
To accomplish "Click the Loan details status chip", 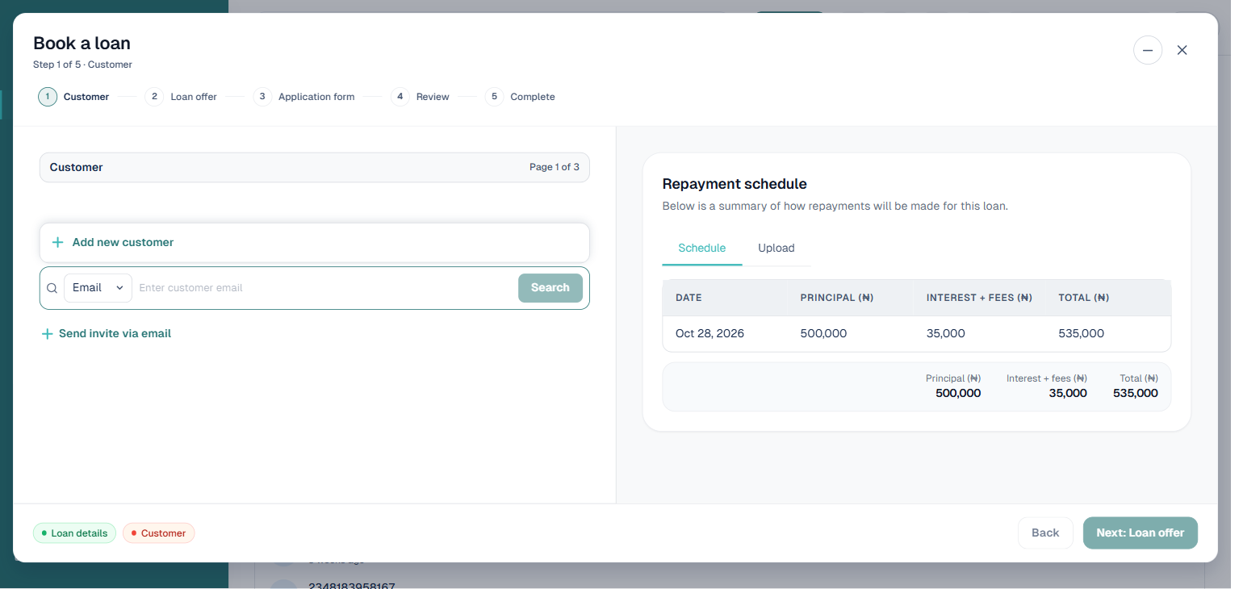I will point(74,533).
